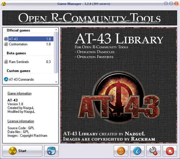Click the Ram Sentinels row disc icon

6,62
